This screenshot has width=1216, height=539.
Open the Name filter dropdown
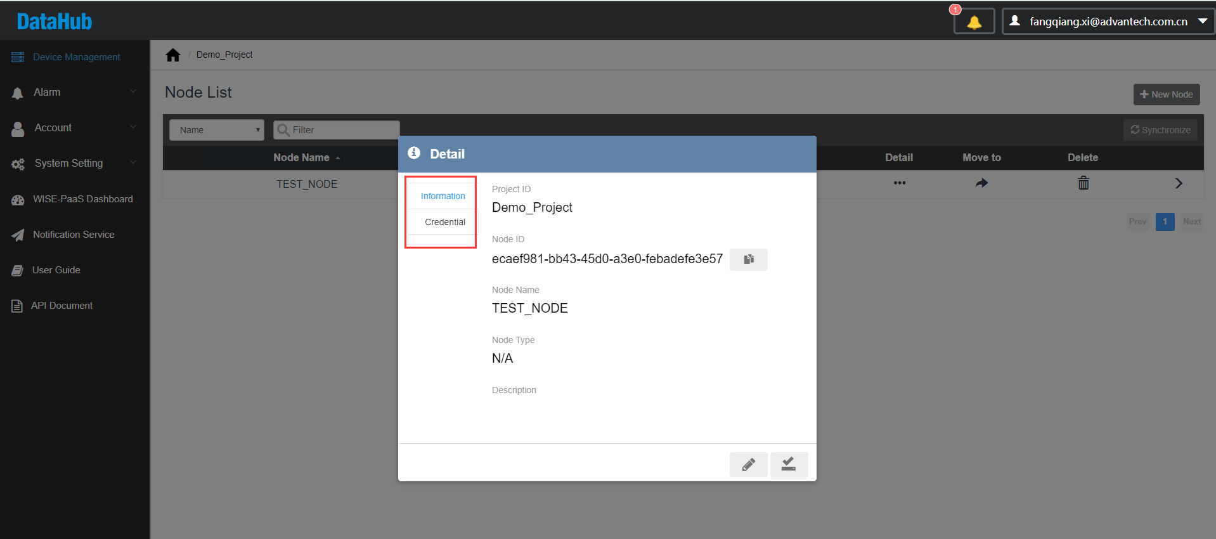(217, 130)
